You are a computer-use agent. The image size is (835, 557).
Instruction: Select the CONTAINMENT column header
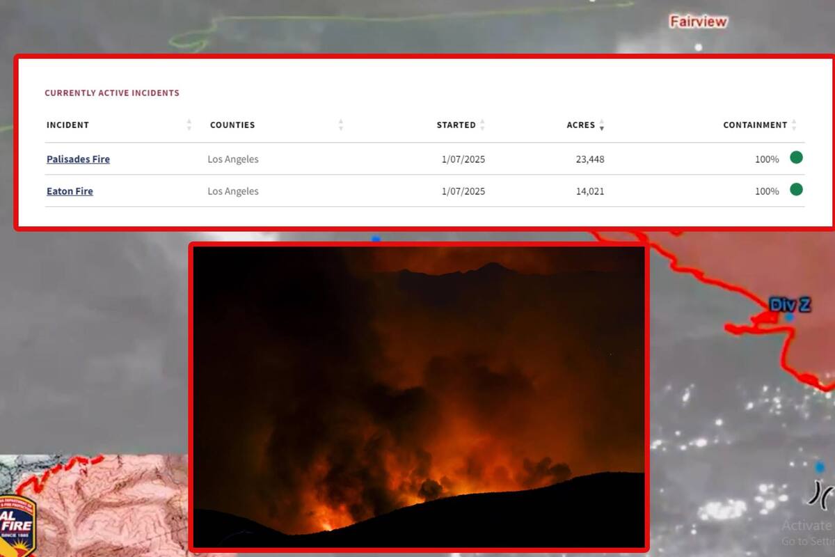tap(756, 125)
